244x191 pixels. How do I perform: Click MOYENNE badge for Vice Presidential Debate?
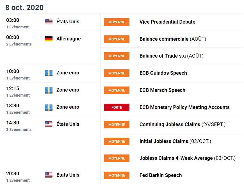coord(117,22)
